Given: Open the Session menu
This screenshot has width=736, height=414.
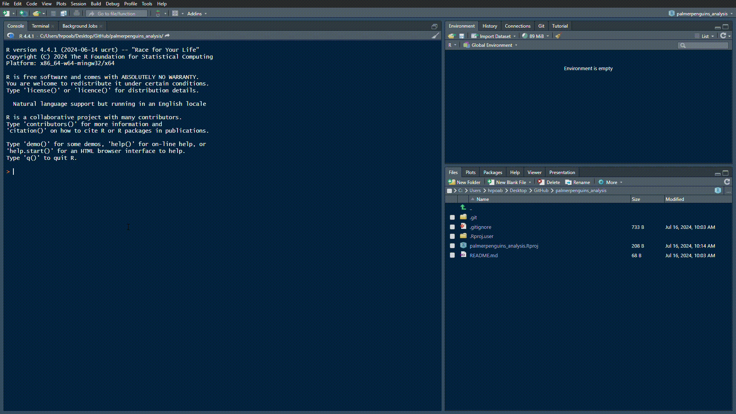Looking at the screenshot, I should (78, 4).
